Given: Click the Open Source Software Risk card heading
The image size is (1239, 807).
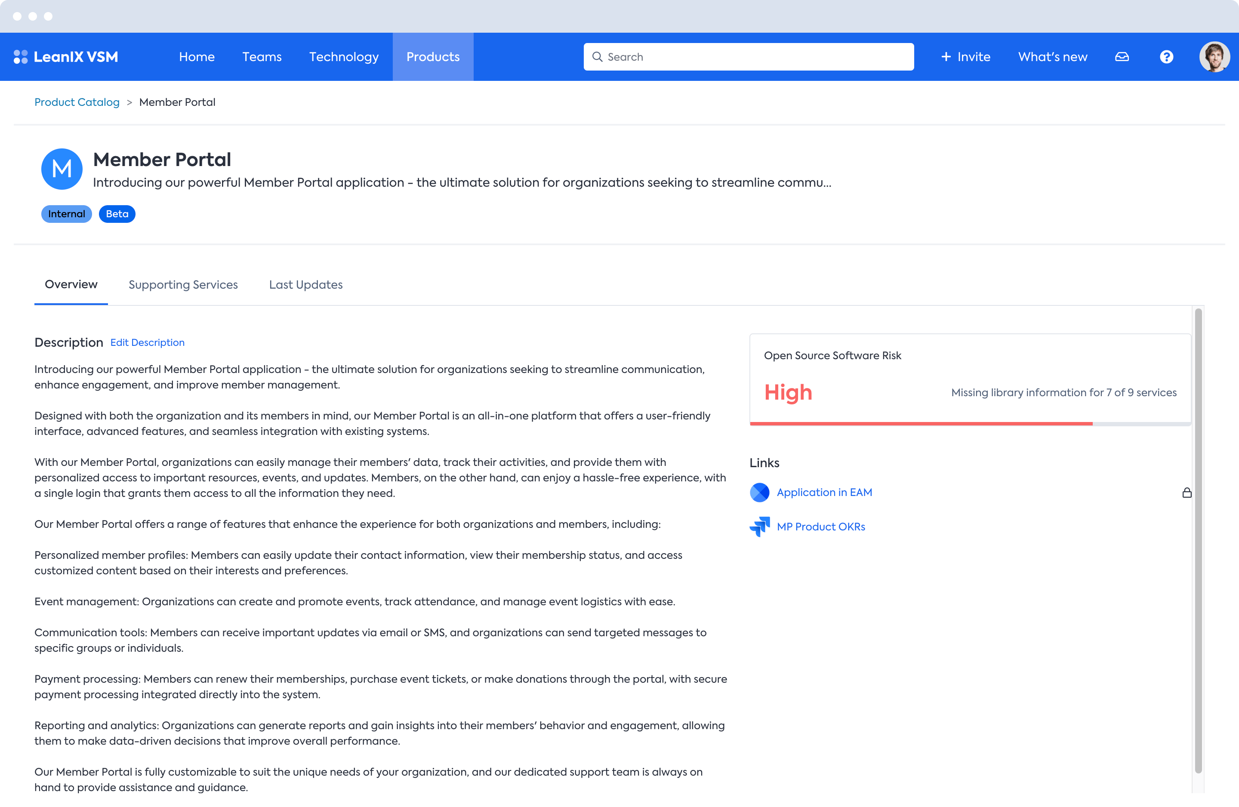Looking at the screenshot, I should pos(832,356).
